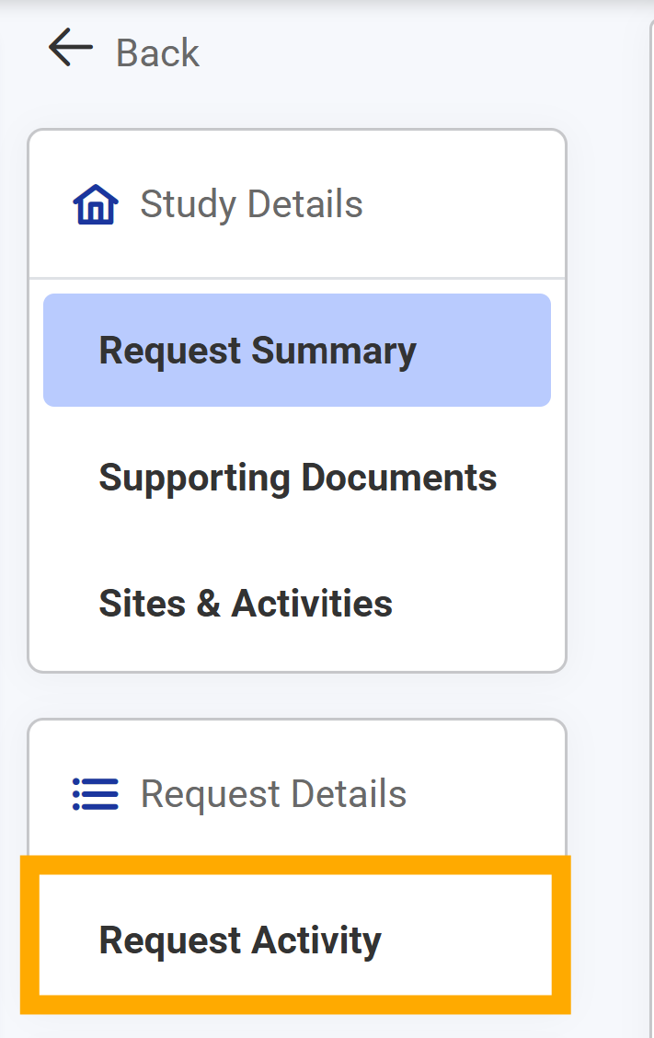Return to previous page via arrow icon

pyautogui.click(x=70, y=47)
